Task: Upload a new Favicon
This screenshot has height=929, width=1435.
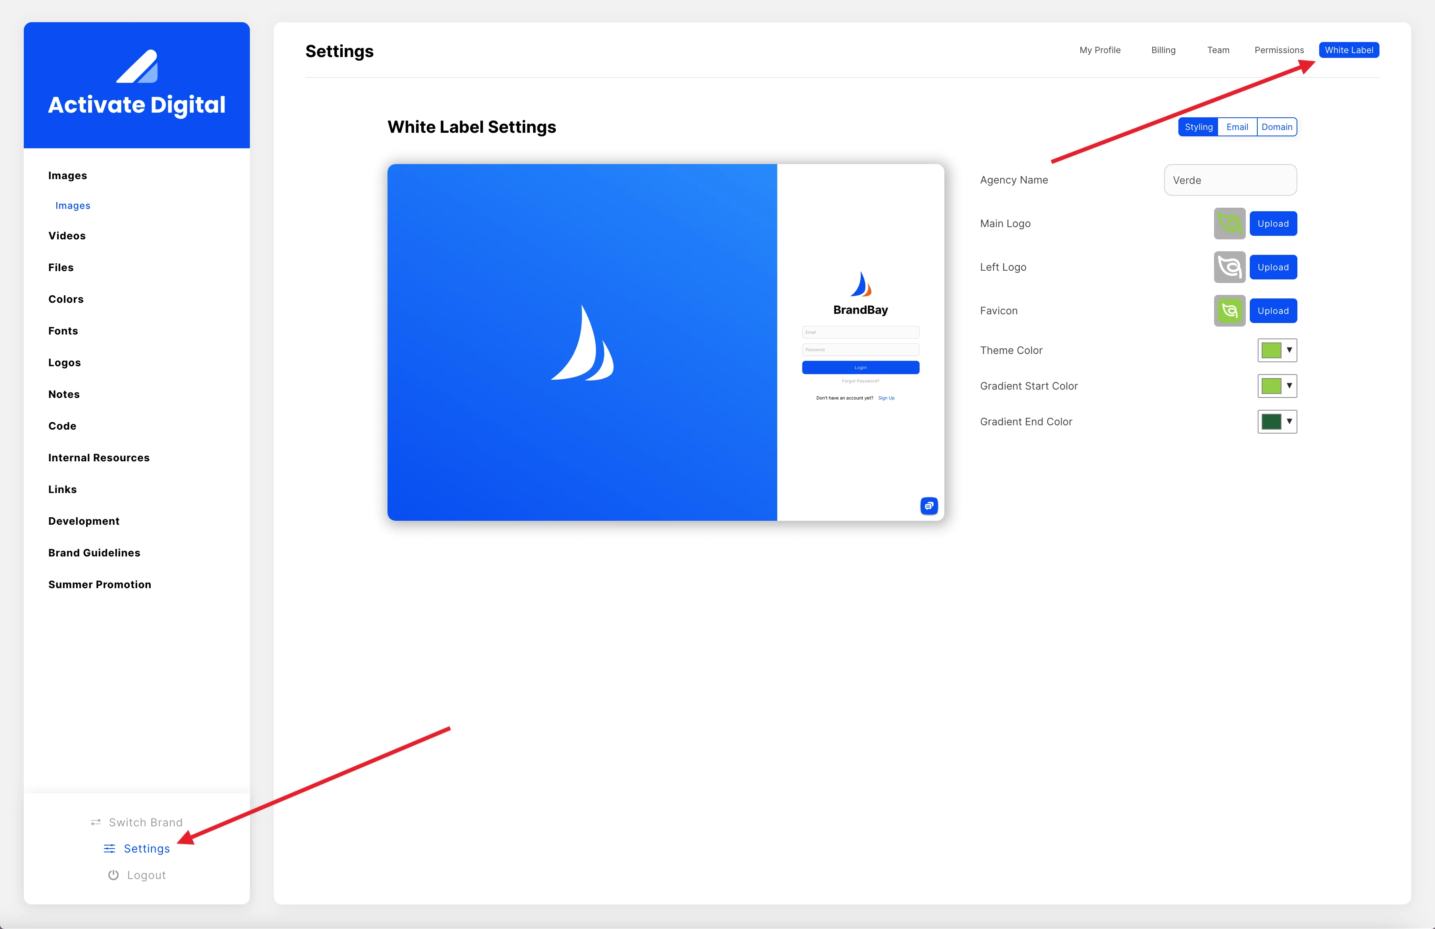Action: coord(1273,311)
